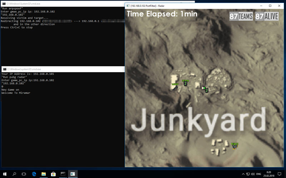Change ENG input language
The image size is (286, 178).
[x=258, y=174]
